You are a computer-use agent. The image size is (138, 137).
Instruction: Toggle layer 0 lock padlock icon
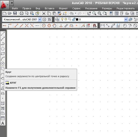pos(74,19)
